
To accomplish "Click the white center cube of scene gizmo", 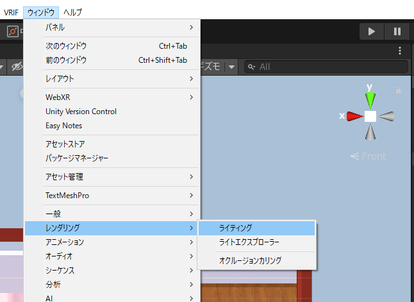I will pyautogui.click(x=370, y=116).
